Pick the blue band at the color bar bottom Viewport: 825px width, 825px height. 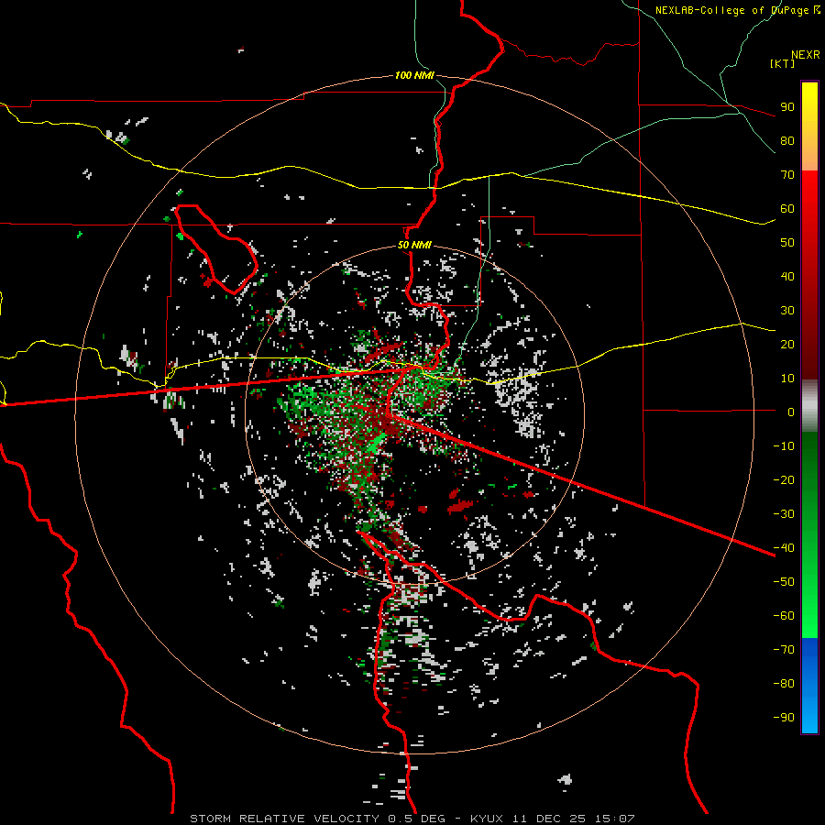809,686
